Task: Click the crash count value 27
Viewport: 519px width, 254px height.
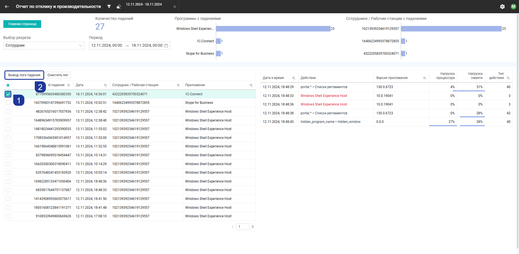Action: [x=100, y=27]
